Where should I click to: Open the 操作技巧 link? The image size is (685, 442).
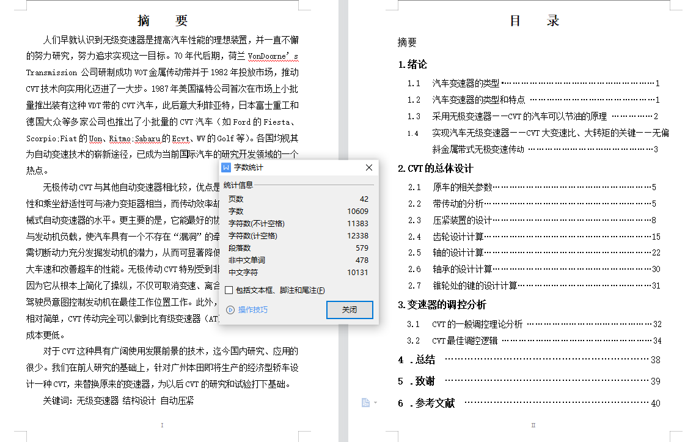[252, 310]
